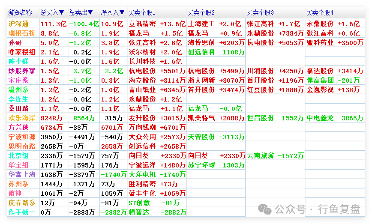This screenshot has height=224, width=372.
Task: Select the 瑞银石桥 row name
Action: 22,33
